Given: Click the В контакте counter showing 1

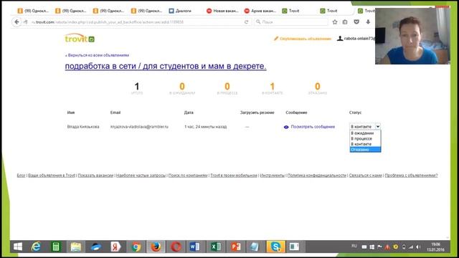Looking at the screenshot, I should coord(273,88).
